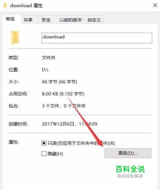Click the 助你轻松解决 watermark caption
160x190 pixels.
(130, 176)
